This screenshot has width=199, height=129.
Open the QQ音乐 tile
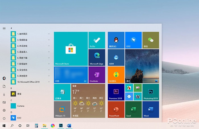coord(116,75)
